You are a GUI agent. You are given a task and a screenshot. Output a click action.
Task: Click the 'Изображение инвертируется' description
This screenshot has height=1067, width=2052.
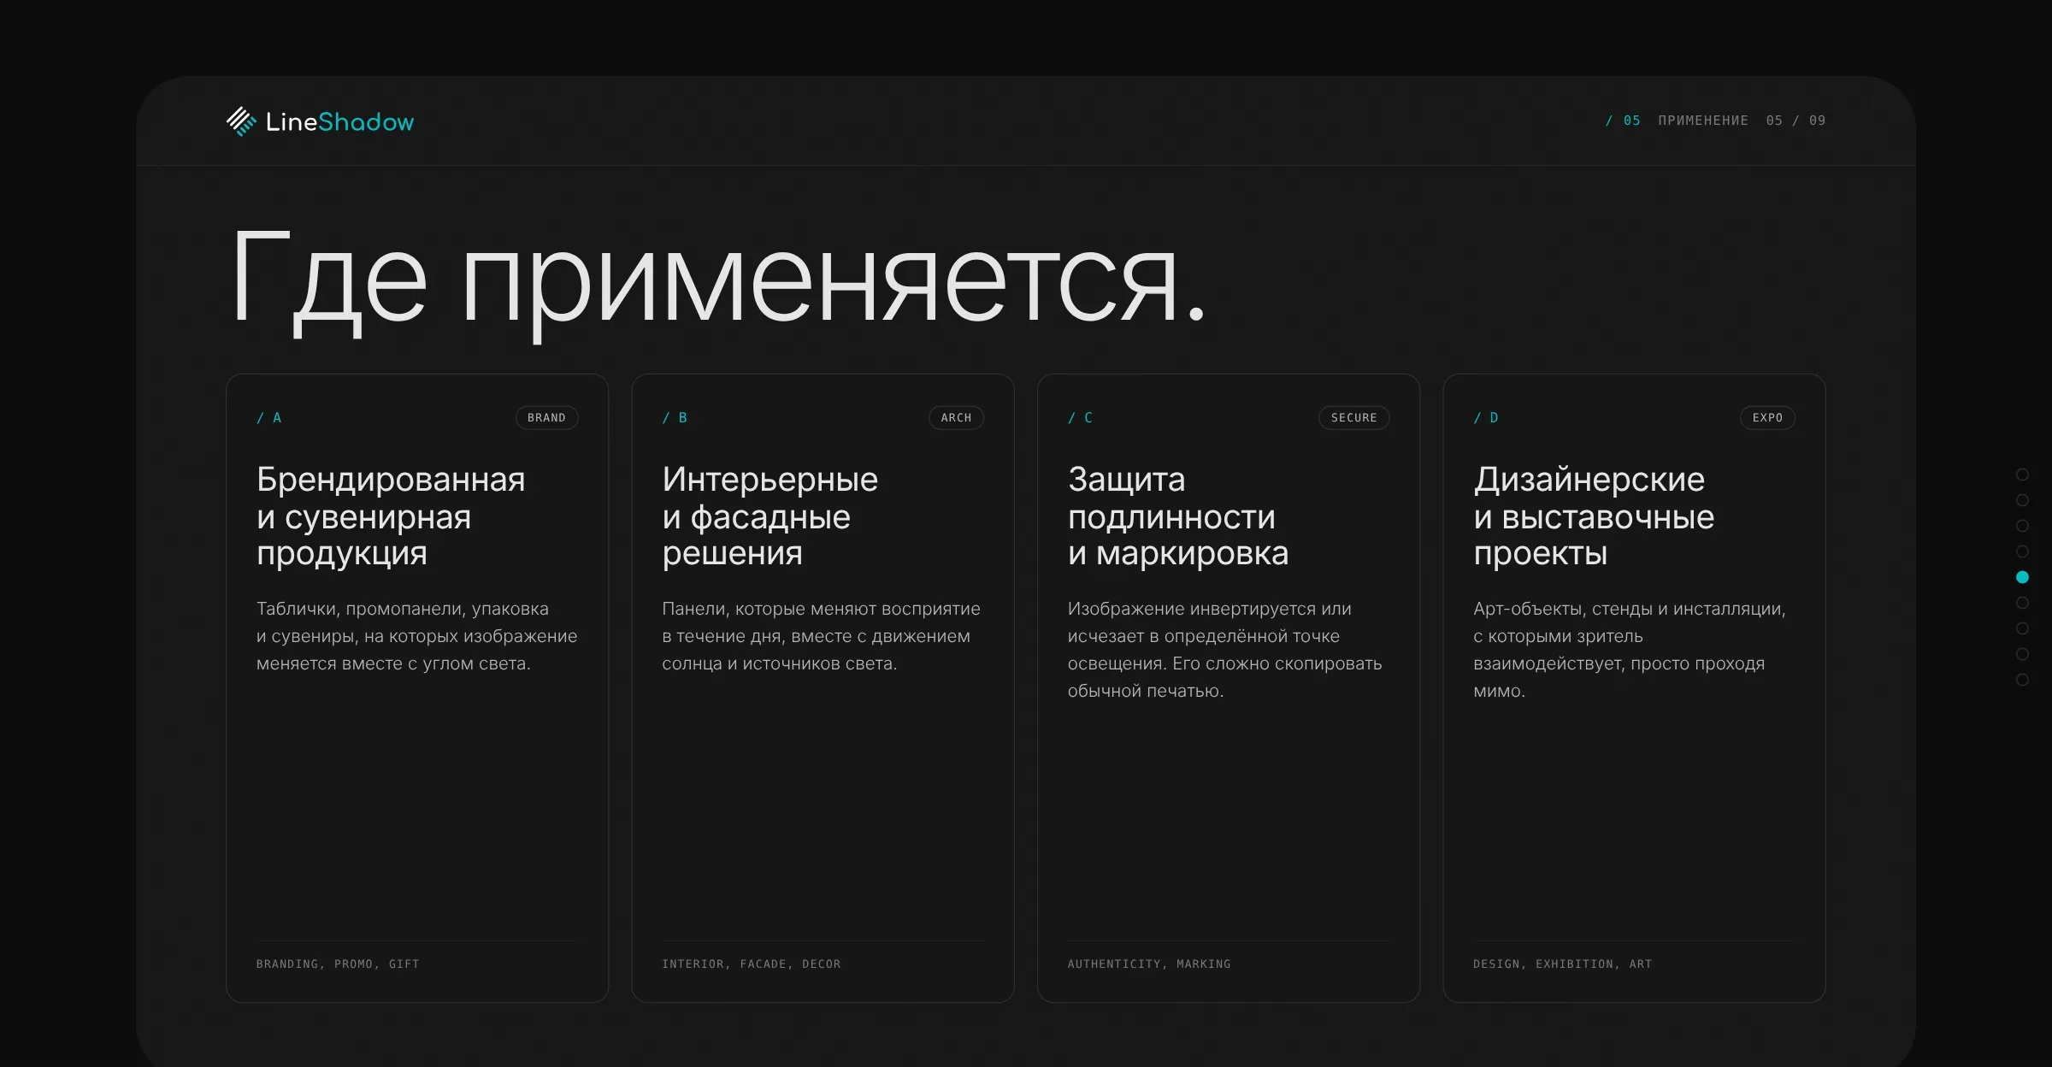pyautogui.click(x=1224, y=650)
